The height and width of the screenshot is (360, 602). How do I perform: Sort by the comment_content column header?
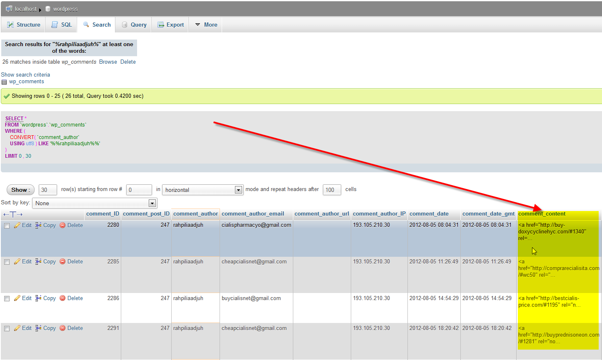coord(542,214)
